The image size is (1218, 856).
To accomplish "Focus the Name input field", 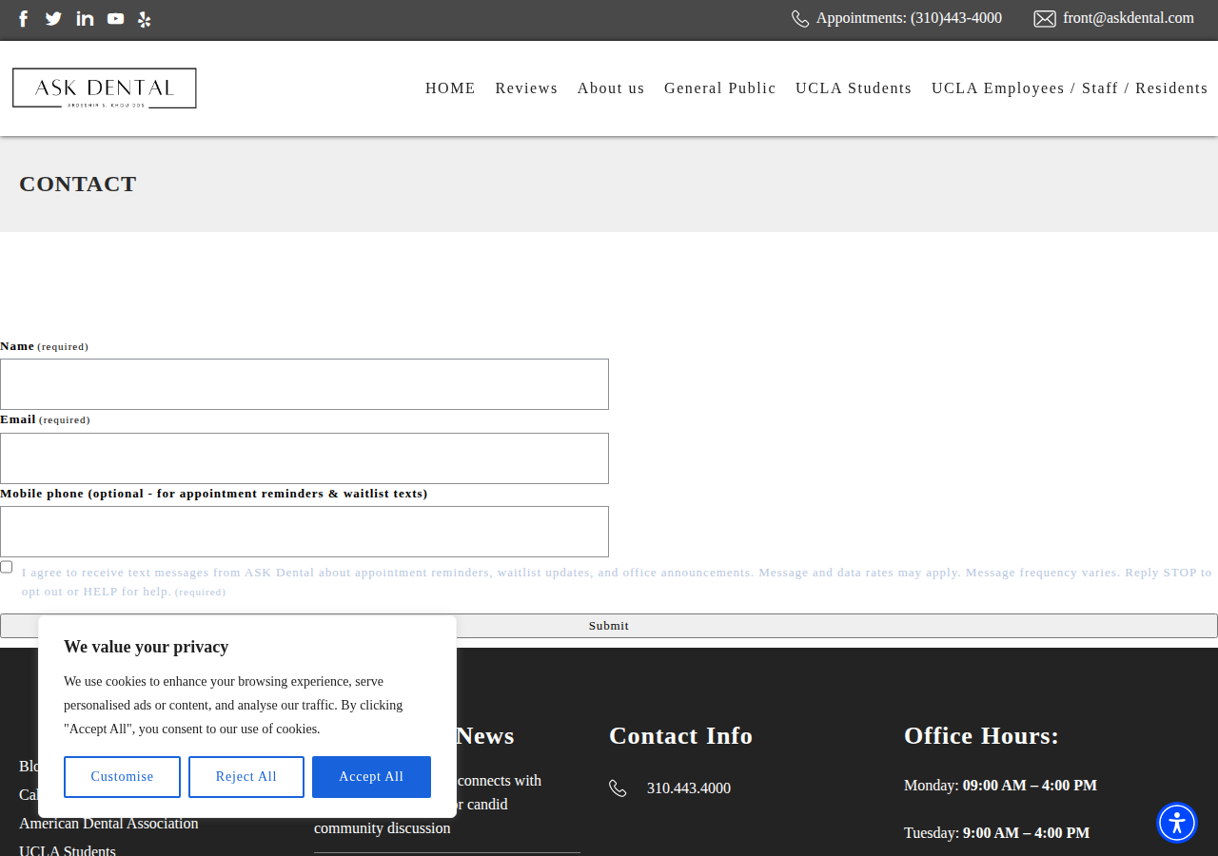I will coord(304,384).
